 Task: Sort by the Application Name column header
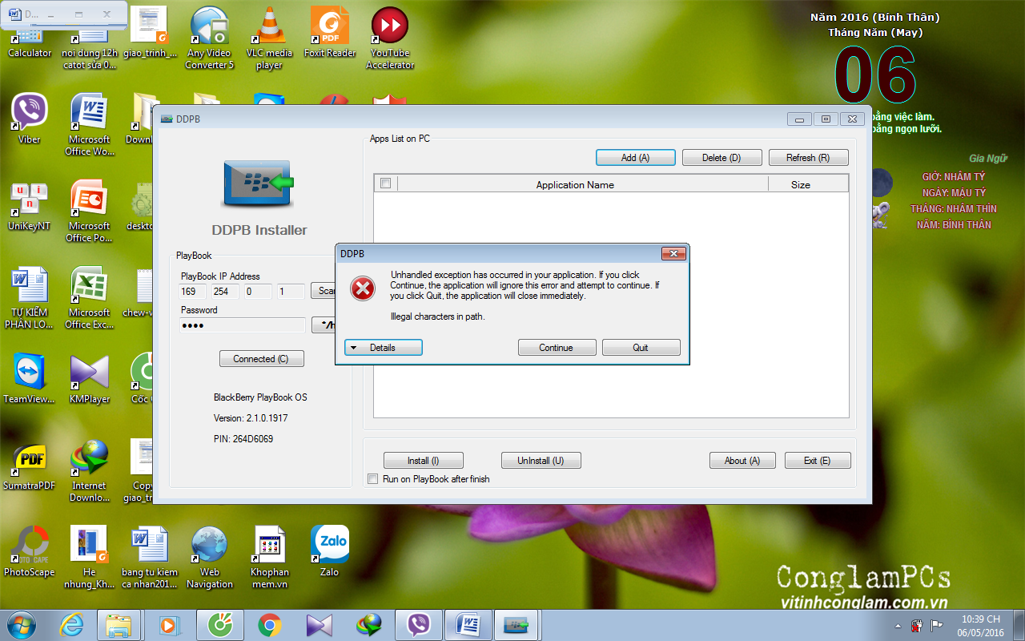pyautogui.click(x=574, y=184)
